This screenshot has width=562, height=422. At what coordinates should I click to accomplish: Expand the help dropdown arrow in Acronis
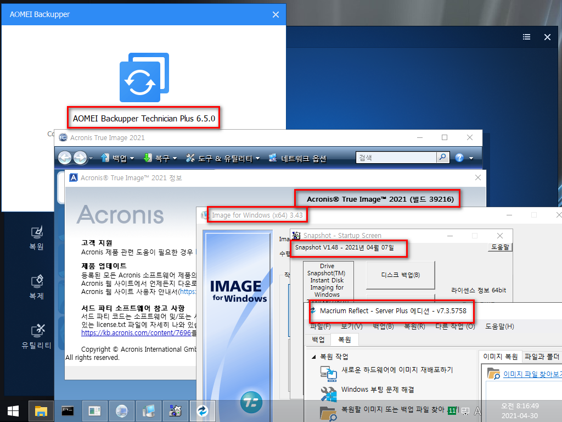[471, 158]
